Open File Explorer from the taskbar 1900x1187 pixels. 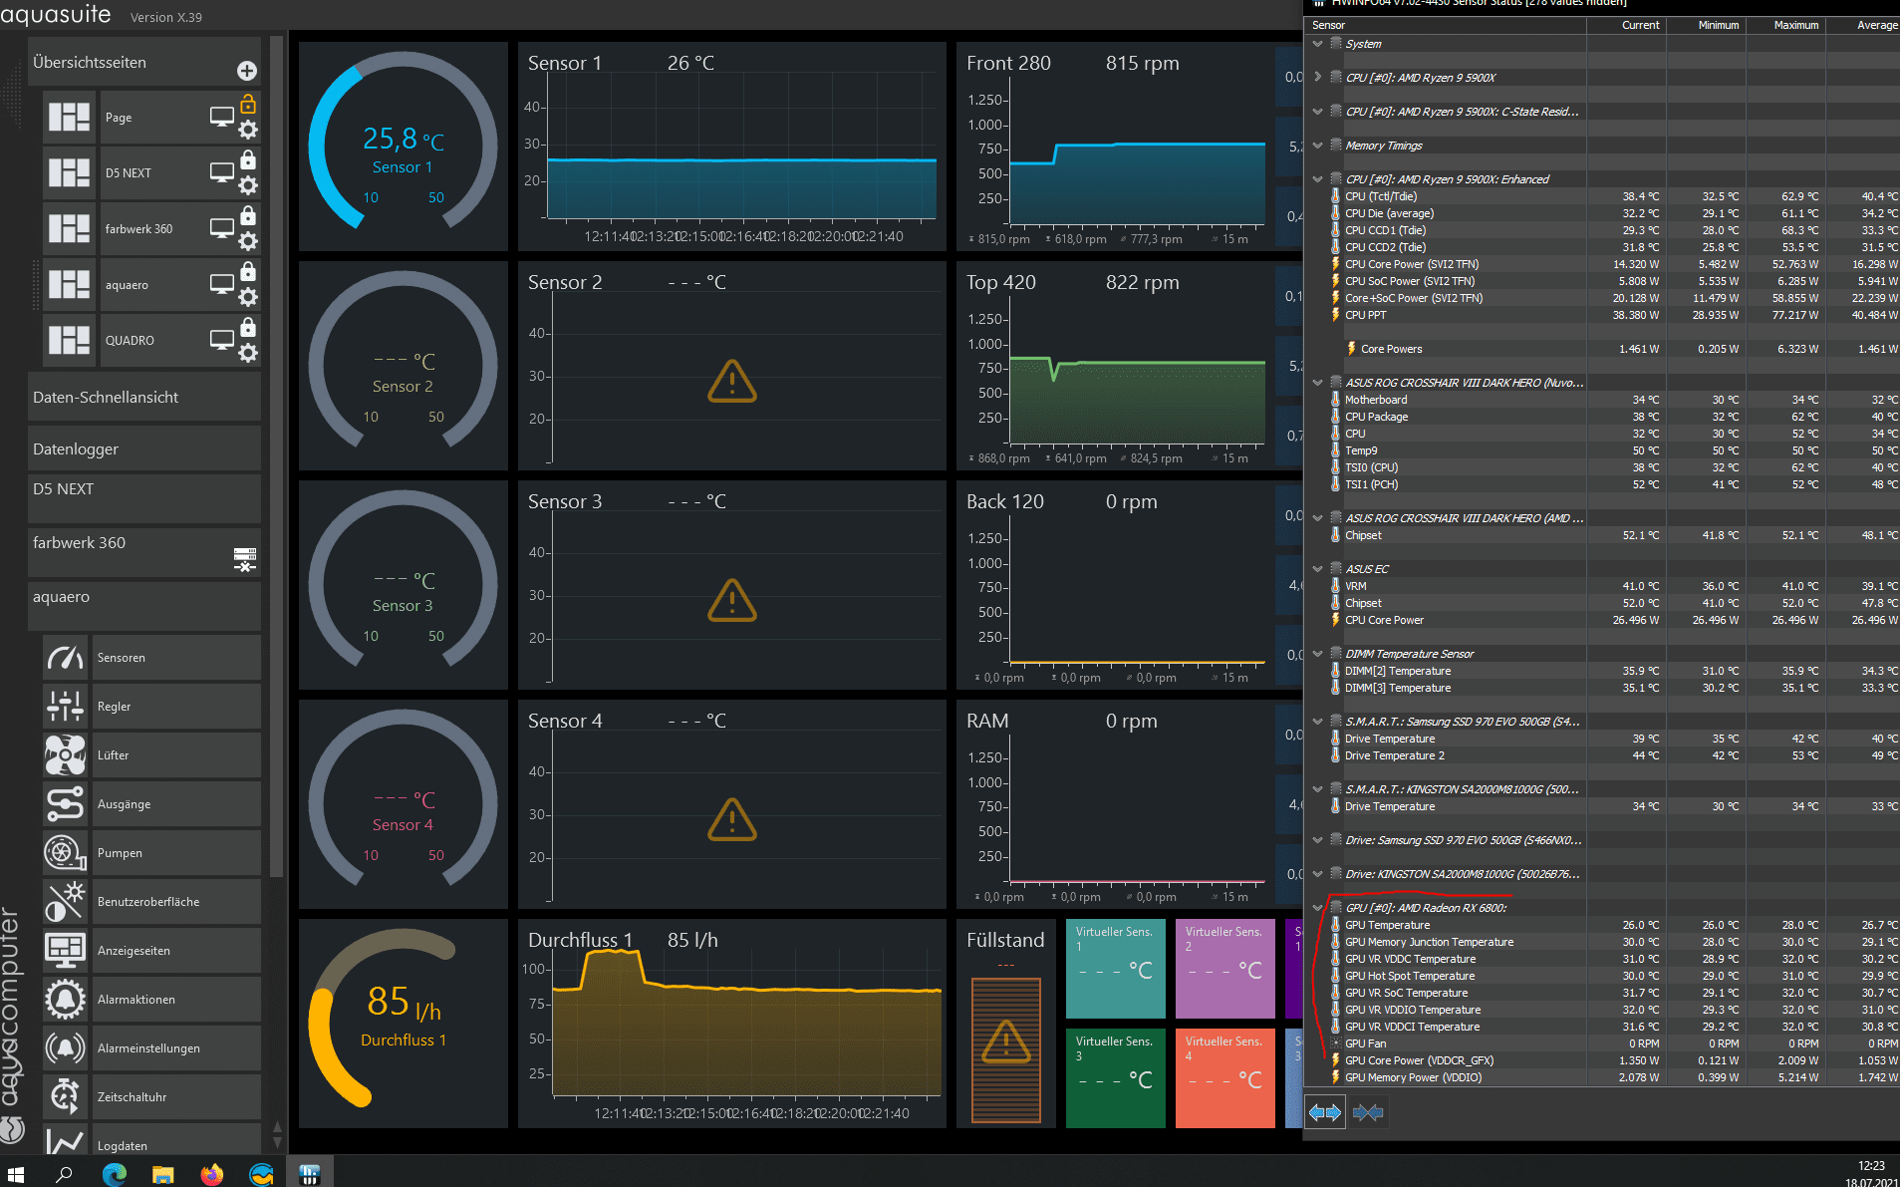pos(162,1173)
